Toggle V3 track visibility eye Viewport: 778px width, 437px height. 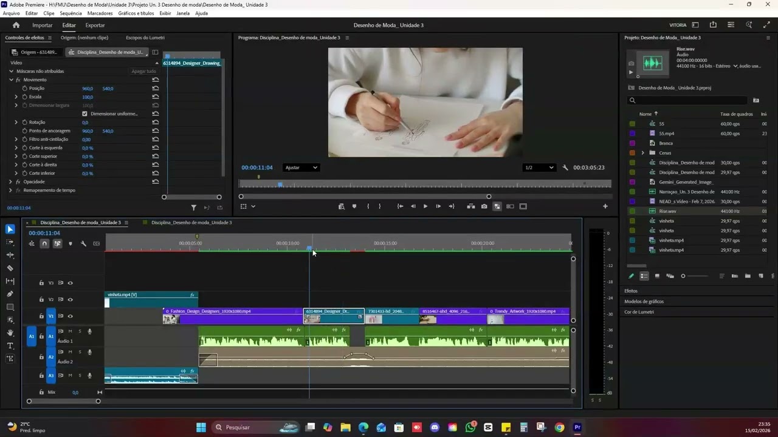click(70, 283)
